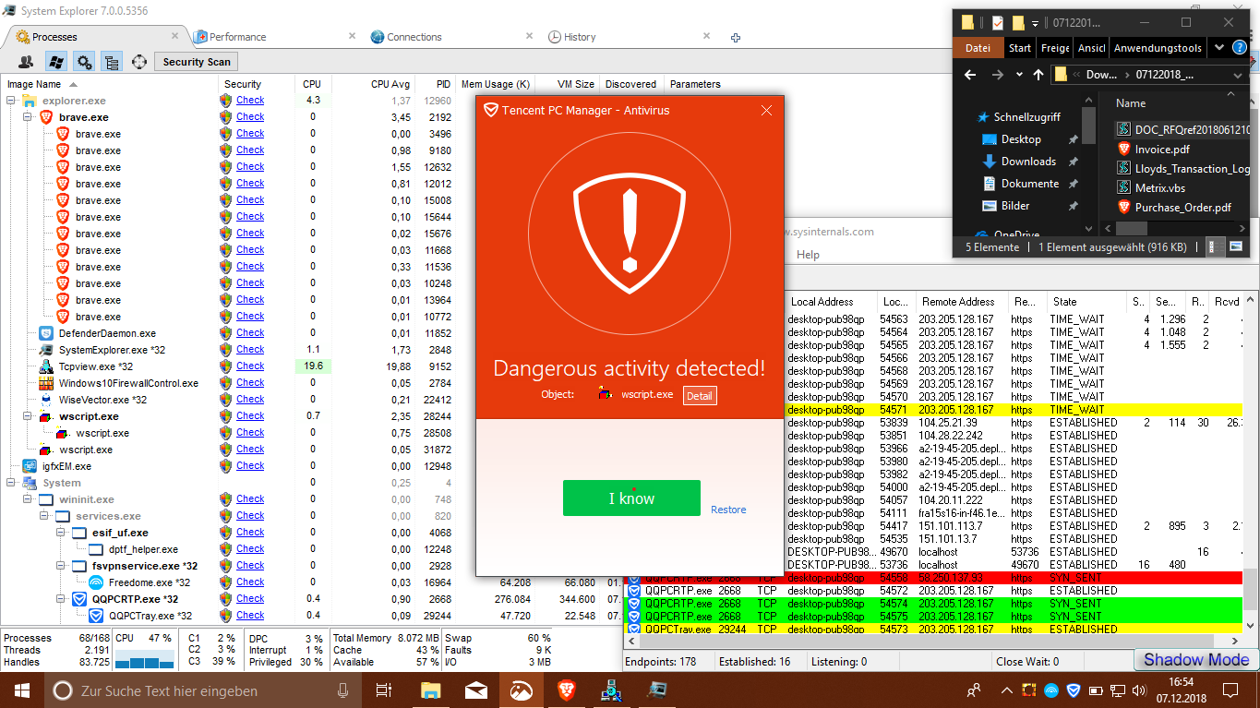Open Detail for the wscript.exe object
This screenshot has height=708, width=1260.
(699, 396)
